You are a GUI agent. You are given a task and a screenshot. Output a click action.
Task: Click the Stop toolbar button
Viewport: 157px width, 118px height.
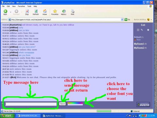(27, 12)
